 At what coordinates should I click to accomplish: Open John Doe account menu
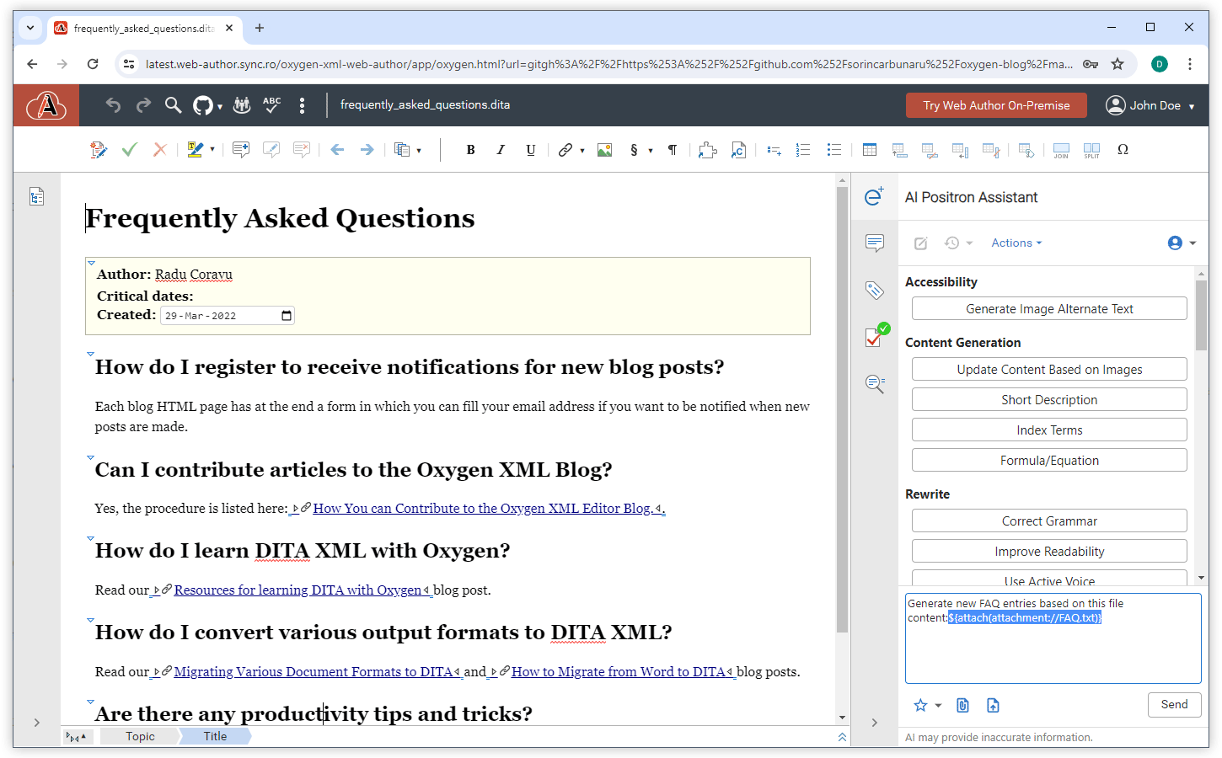click(1150, 105)
